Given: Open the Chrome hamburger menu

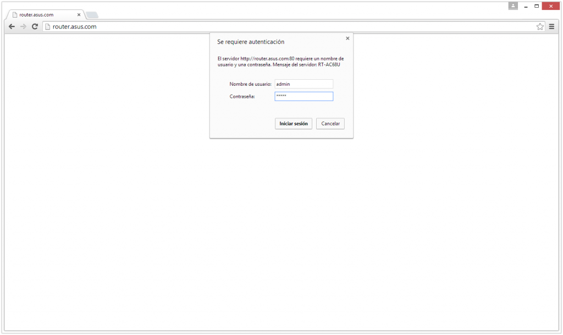Looking at the screenshot, I should pos(551,26).
